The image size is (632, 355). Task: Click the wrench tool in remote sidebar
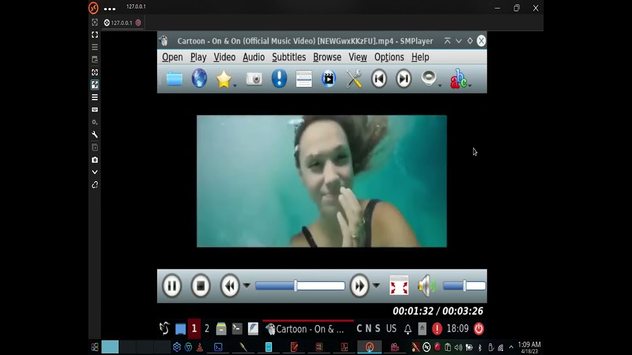point(95,135)
